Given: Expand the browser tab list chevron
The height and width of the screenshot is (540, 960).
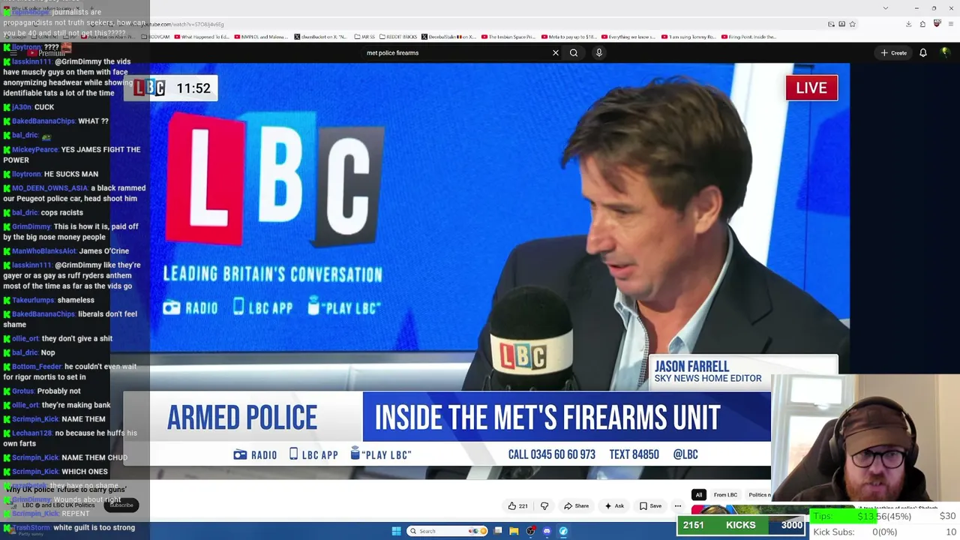Looking at the screenshot, I should pyautogui.click(x=886, y=7).
